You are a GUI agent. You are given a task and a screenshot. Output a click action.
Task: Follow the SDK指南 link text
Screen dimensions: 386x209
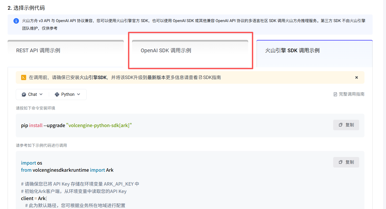212,77
